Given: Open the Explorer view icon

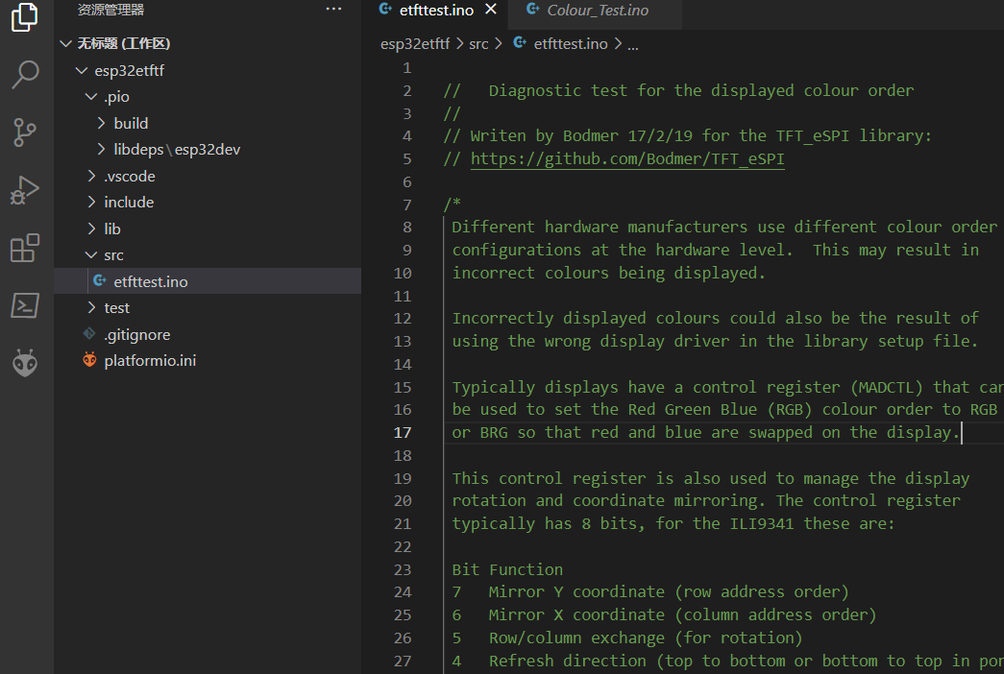Looking at the screenshot, I should click(x=25, y=17).
